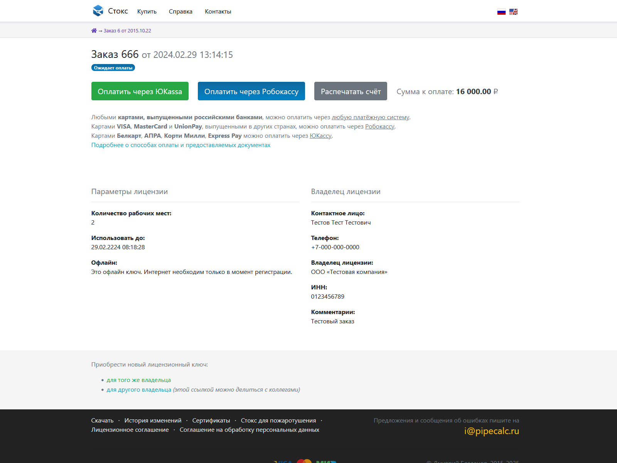The height and width of the screenshot is (463, 617).
Task: Follow the любую платёжную систему link
Action: pyautogui.click(x=370, y=117)
